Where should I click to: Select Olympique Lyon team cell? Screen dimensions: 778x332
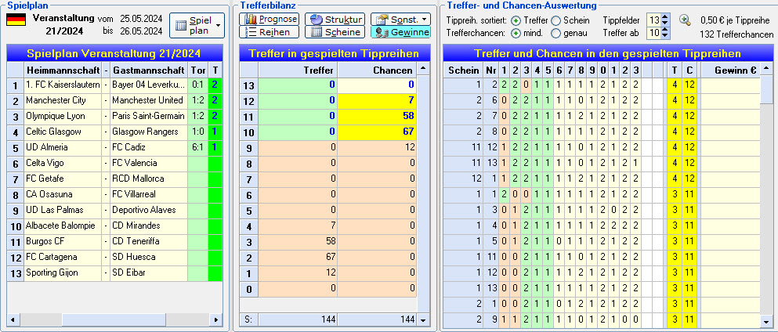pyautogui.click(x=63, y=117)
